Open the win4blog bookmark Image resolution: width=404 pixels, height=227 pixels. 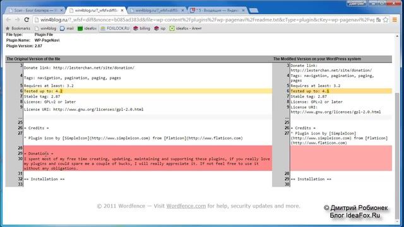(45, 28)
